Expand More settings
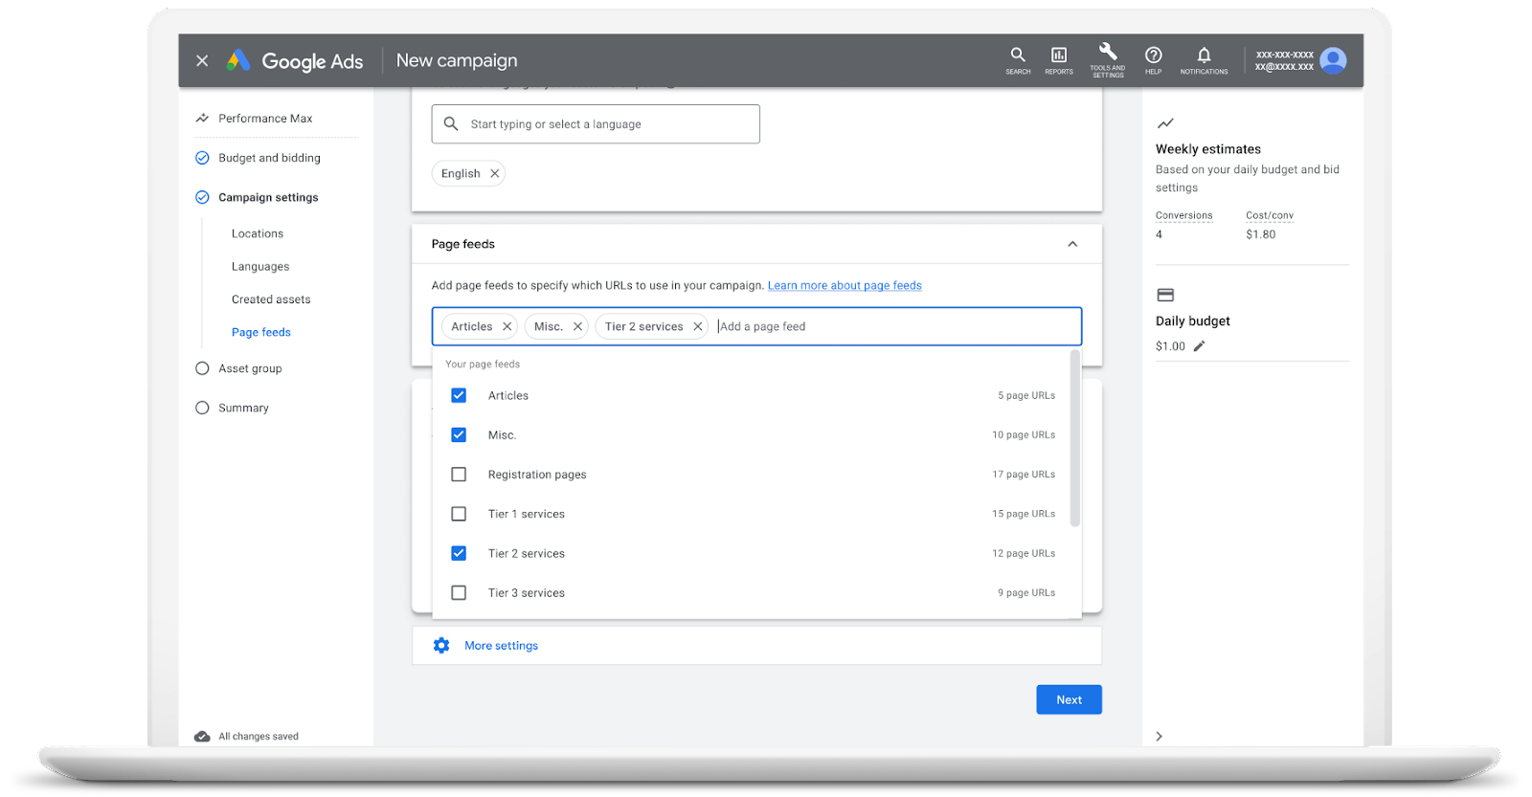The width and height of the screenshot is (1532, 797). point(501,646)
